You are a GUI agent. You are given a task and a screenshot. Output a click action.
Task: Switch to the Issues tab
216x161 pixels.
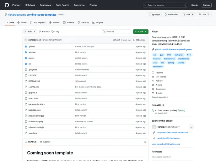(22, 23)
